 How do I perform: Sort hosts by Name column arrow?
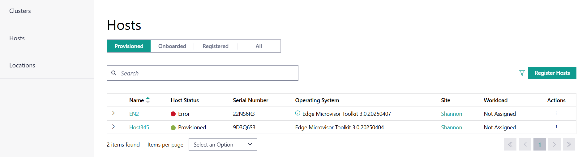click(148, 100)
